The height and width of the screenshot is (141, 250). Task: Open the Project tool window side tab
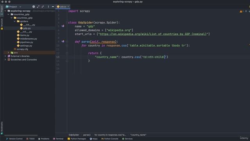(x=2, y=11)
